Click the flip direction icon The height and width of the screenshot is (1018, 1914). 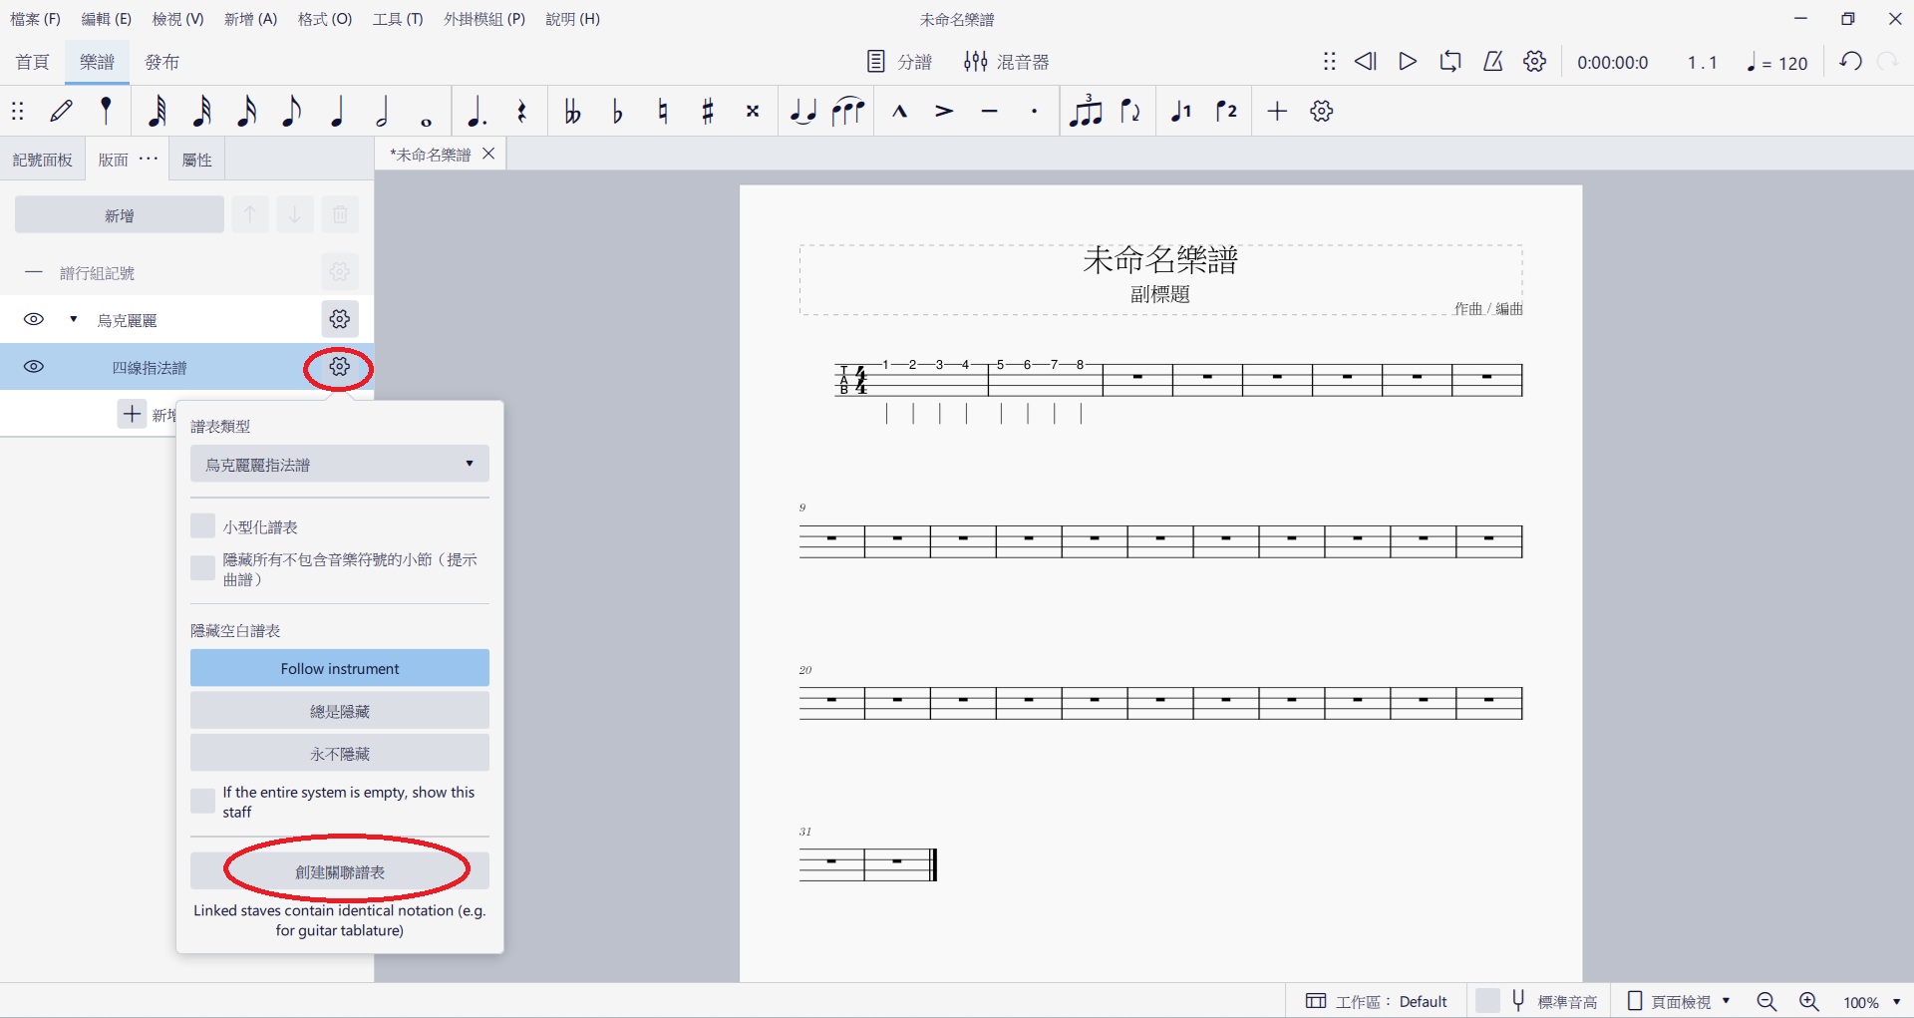tap(1130, 112)
